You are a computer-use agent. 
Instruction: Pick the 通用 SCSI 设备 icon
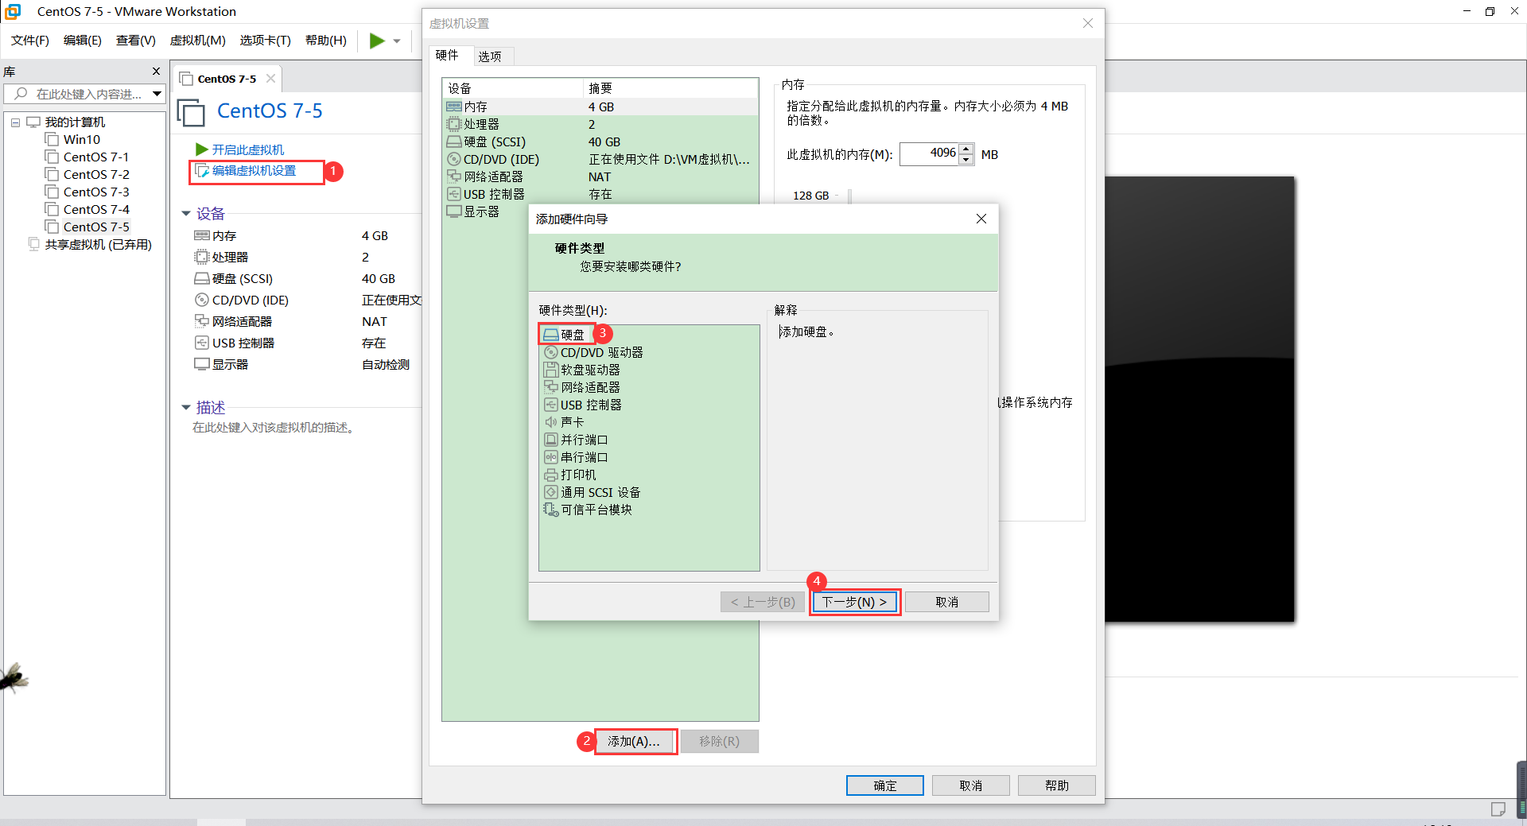point(551,492)
